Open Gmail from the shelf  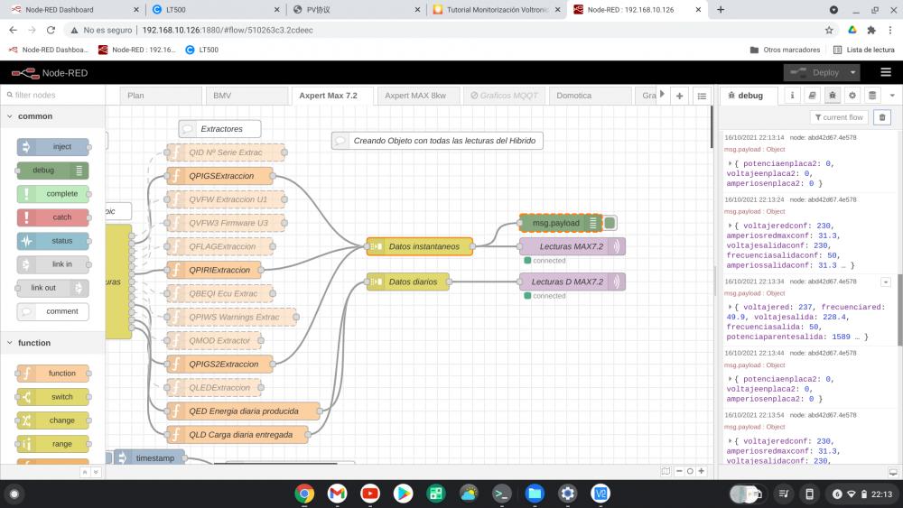[338, 493]
